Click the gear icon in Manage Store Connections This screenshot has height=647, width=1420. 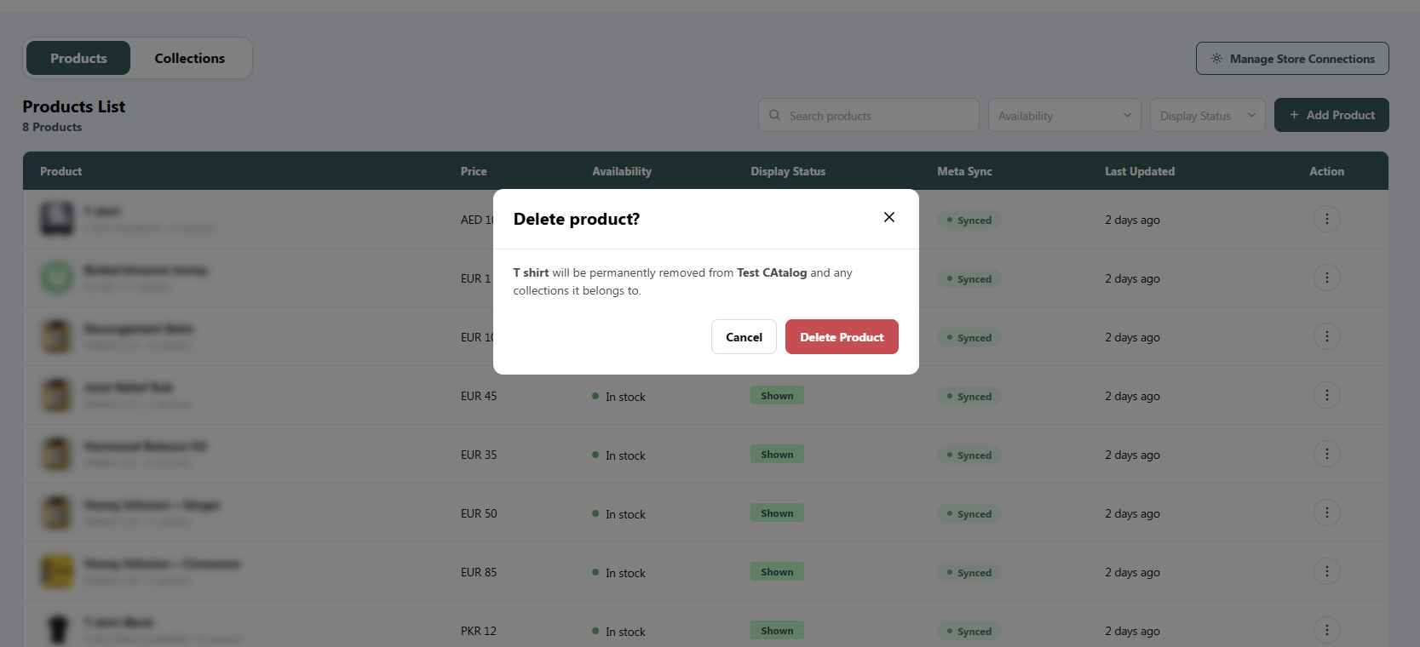tap(1216, 59)
